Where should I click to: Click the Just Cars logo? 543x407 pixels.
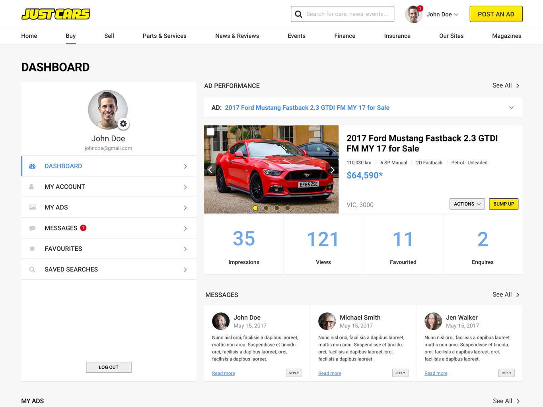(56, 14)
